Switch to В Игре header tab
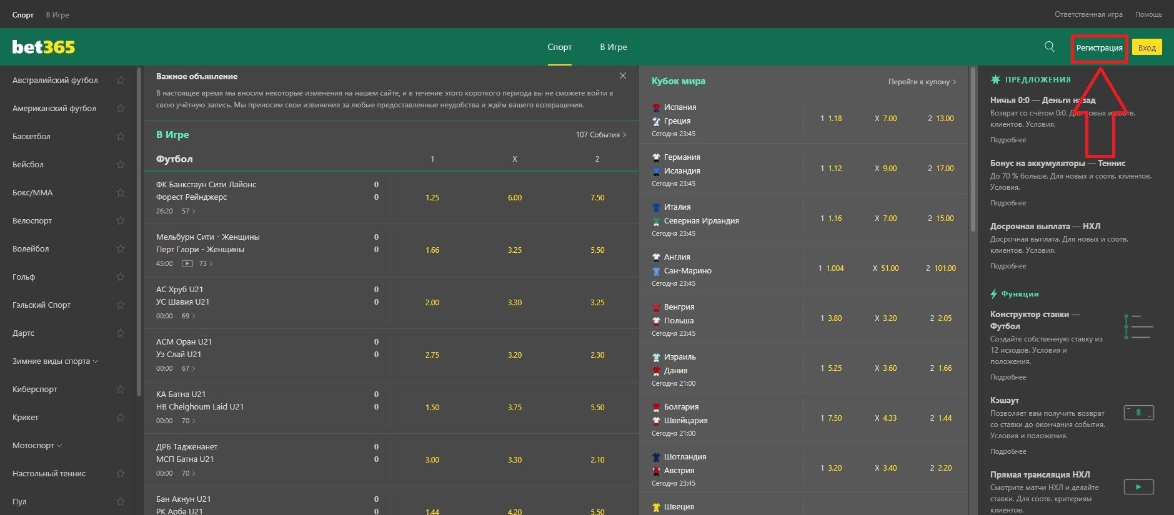Screen dimensions: 1174x515 (613, 47)
